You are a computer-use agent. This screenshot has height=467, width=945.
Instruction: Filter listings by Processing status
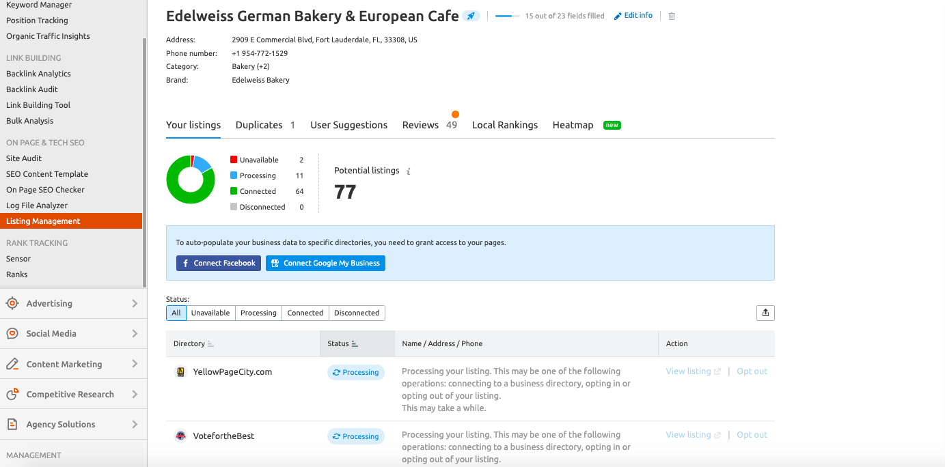point(258,313)
